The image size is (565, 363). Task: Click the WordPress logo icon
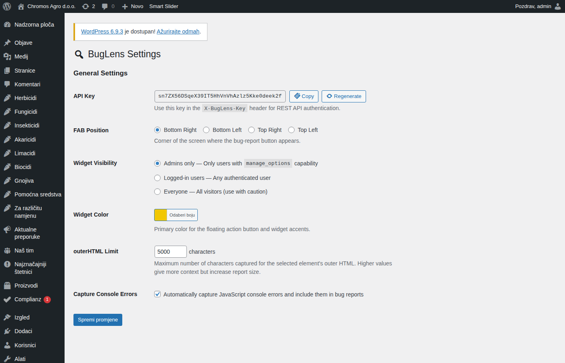pos(7,6)
